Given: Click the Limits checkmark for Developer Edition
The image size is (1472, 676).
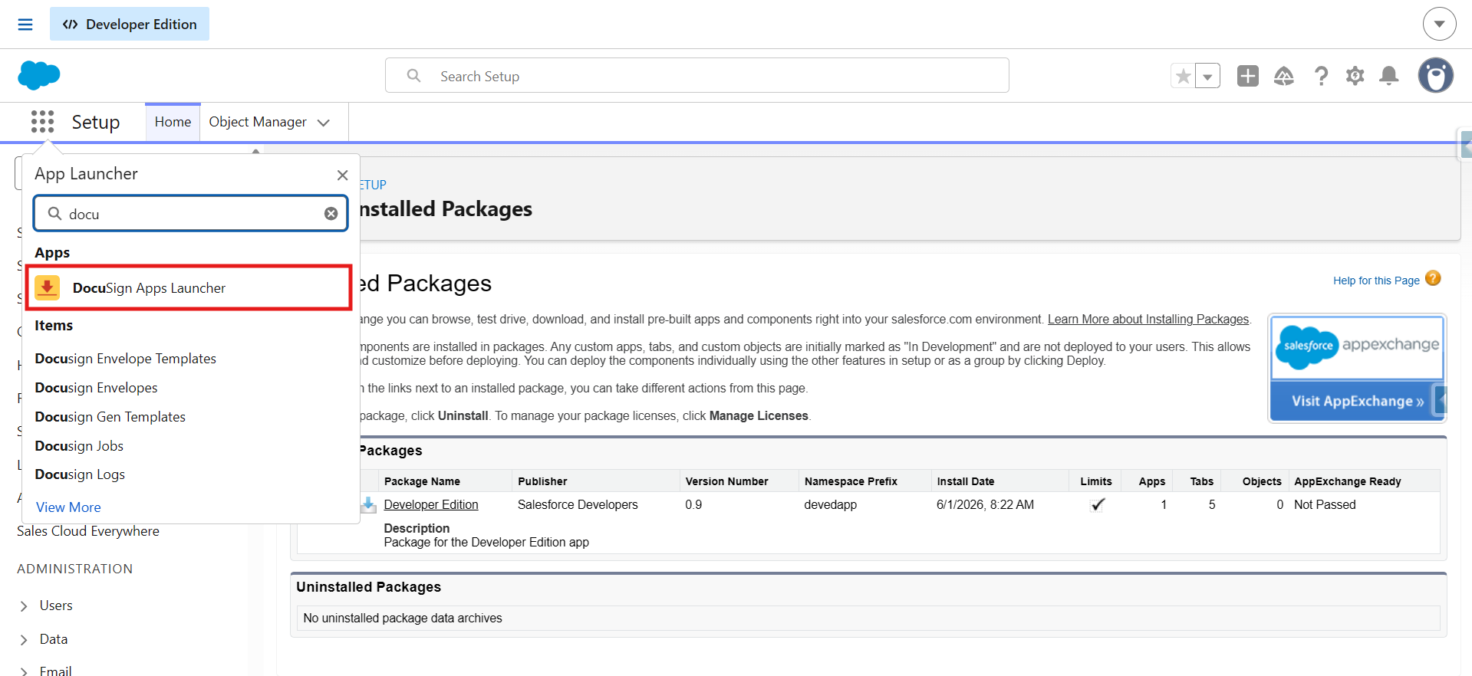Looking at the screenshot, I should tap(1098, 504).
